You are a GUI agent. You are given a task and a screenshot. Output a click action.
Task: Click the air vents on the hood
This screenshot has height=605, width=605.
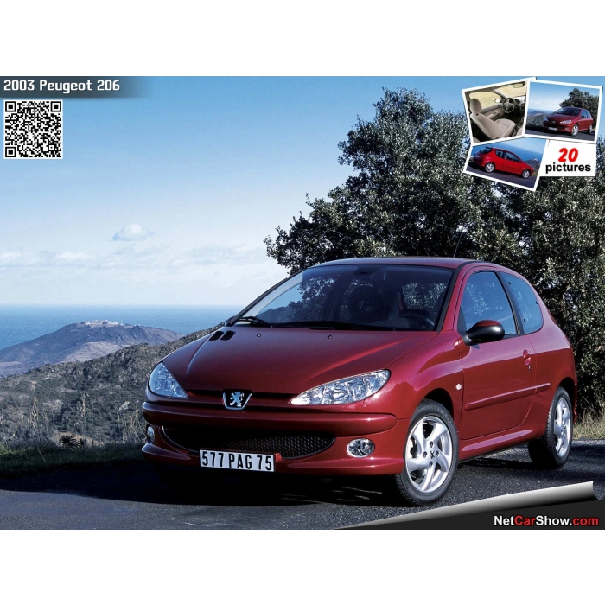click(x=221, y=334)
